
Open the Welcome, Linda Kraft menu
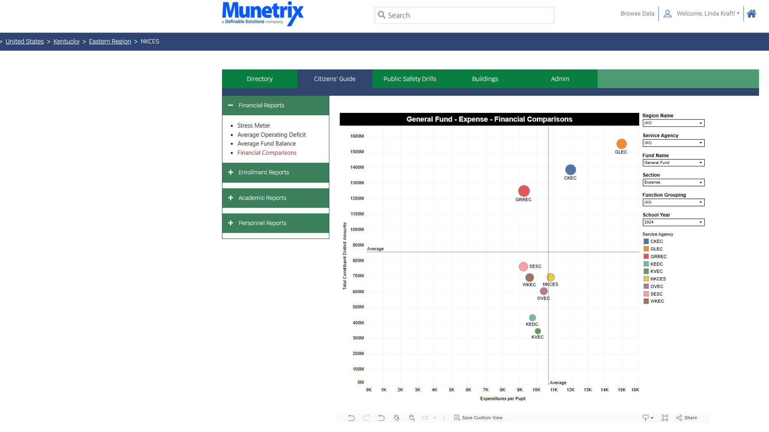[708, 14]
